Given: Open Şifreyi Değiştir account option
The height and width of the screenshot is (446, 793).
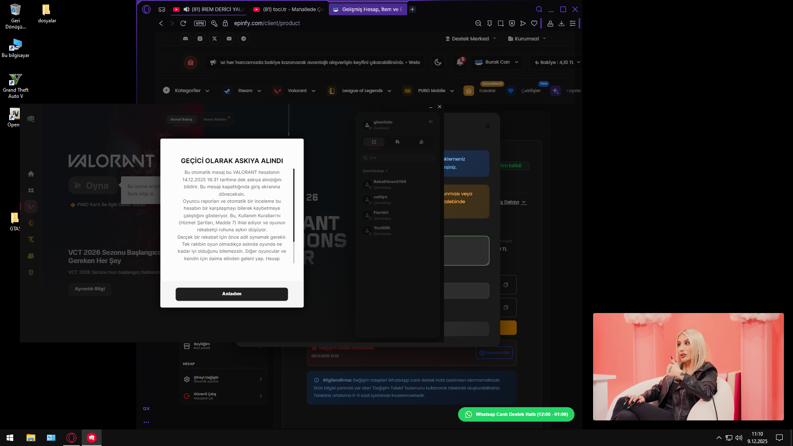Looking at the screenshot, I should pyautogui.click(x=223, y=379).
